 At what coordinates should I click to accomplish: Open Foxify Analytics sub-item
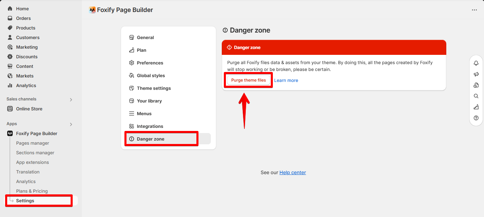[x=26, y=181]
